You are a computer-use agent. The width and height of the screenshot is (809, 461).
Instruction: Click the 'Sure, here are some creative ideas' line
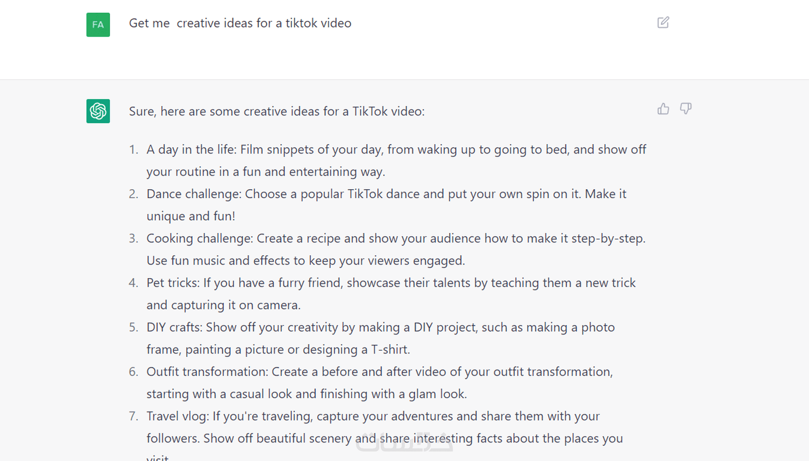click(x=276, y=111)
